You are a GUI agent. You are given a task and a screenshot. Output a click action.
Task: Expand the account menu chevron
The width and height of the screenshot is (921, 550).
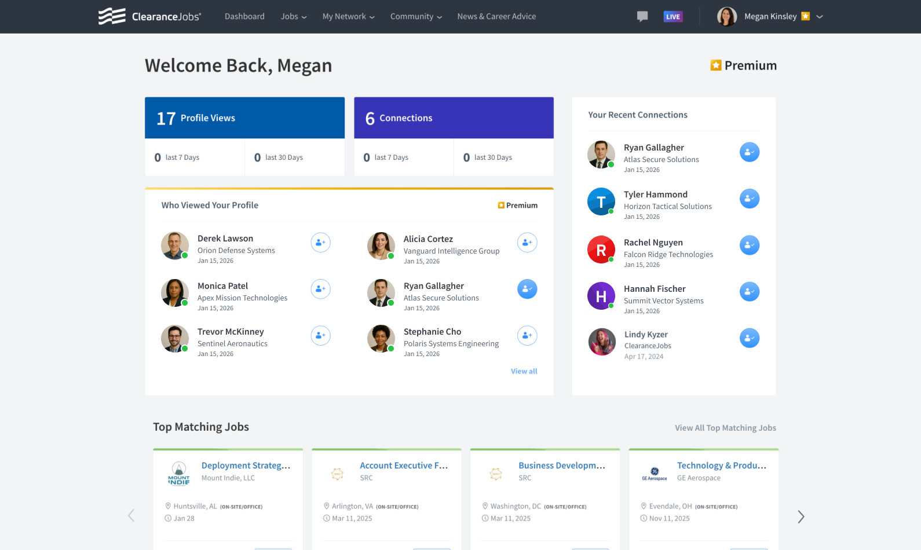[820, 17]
